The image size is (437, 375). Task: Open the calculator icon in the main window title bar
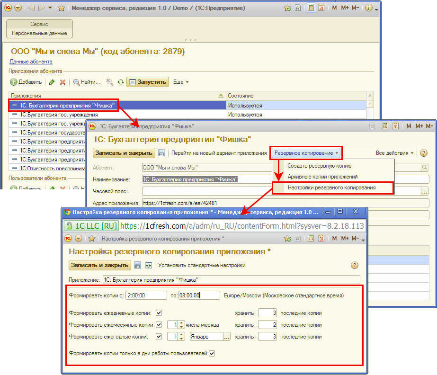[x=311, y=8]
